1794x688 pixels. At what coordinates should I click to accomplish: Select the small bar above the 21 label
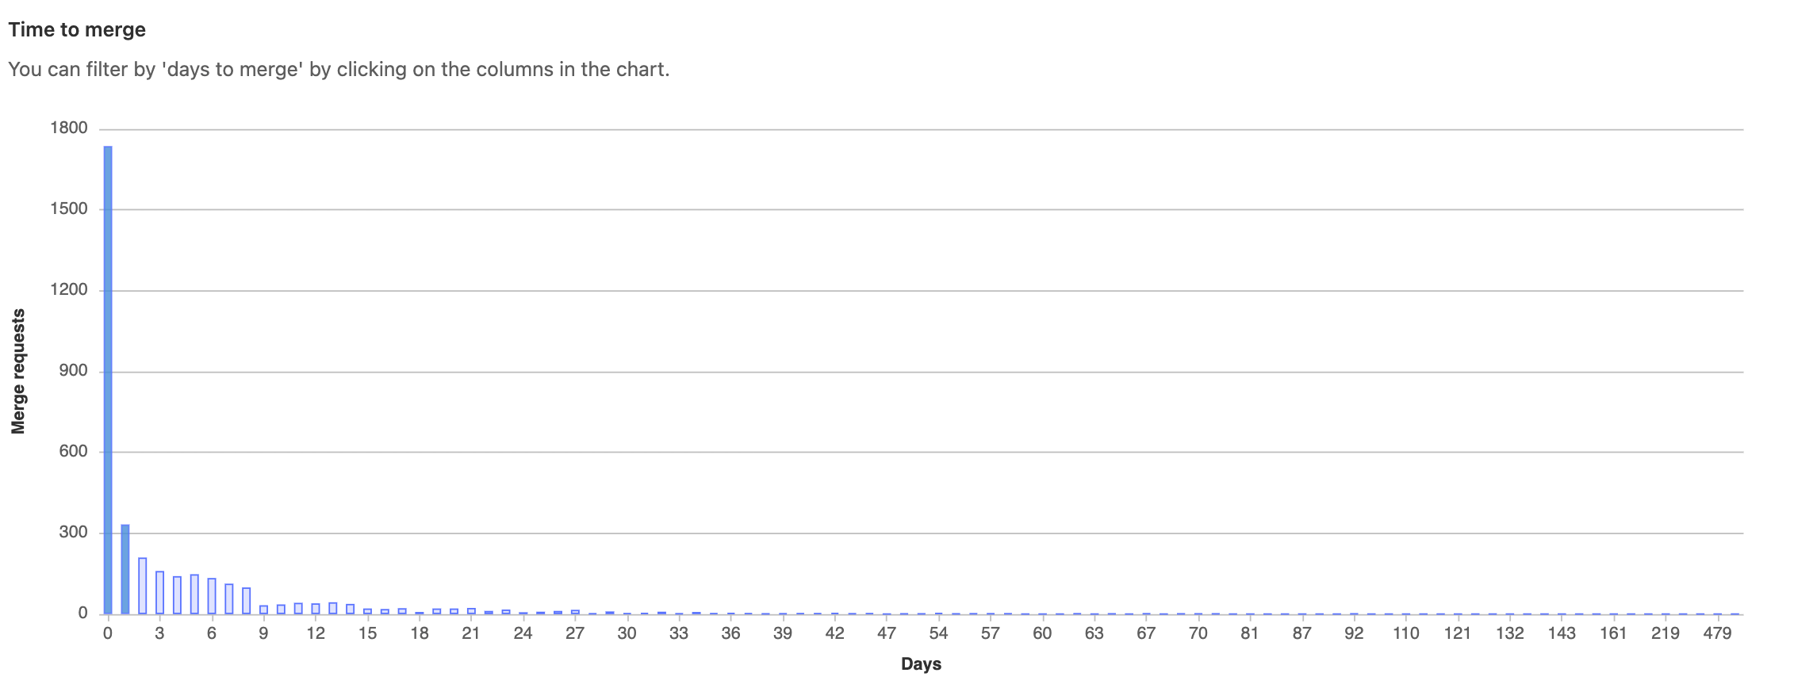click(471, 611)
